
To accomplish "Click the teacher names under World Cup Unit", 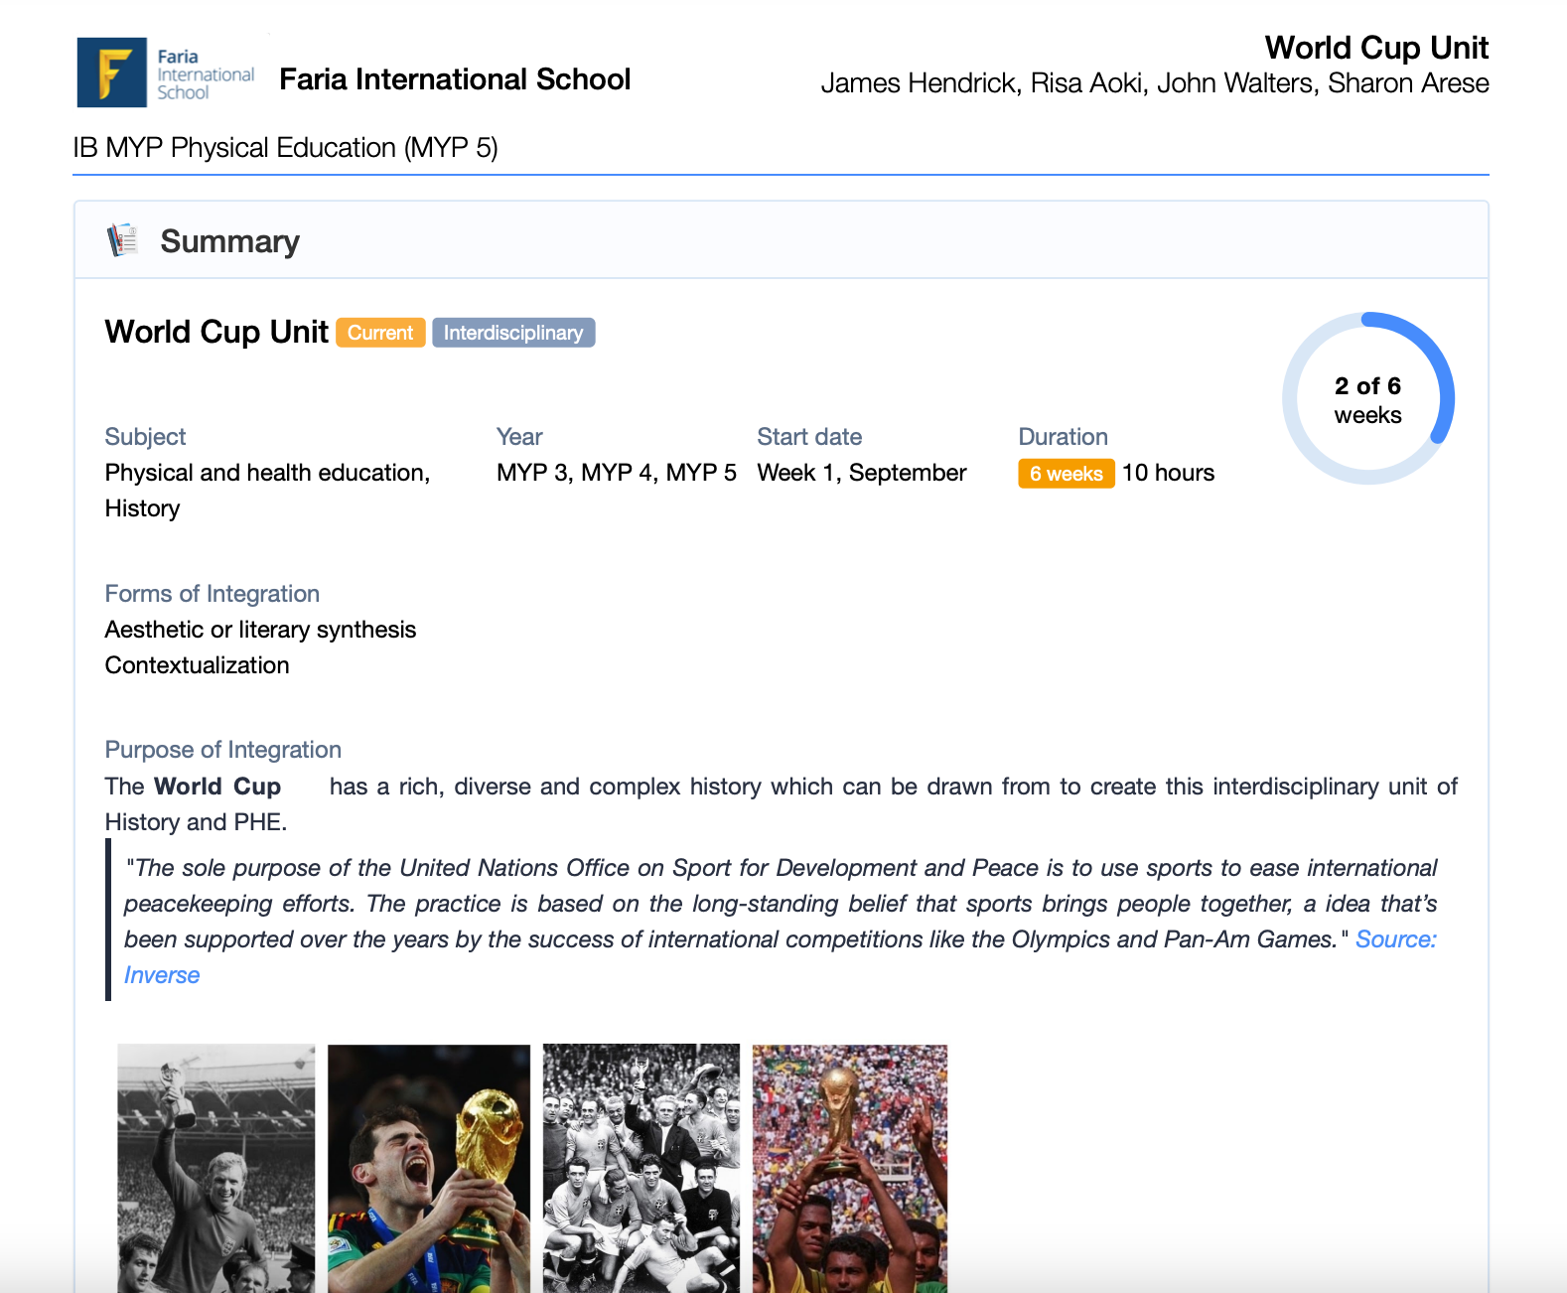I will pos(1154,83).
